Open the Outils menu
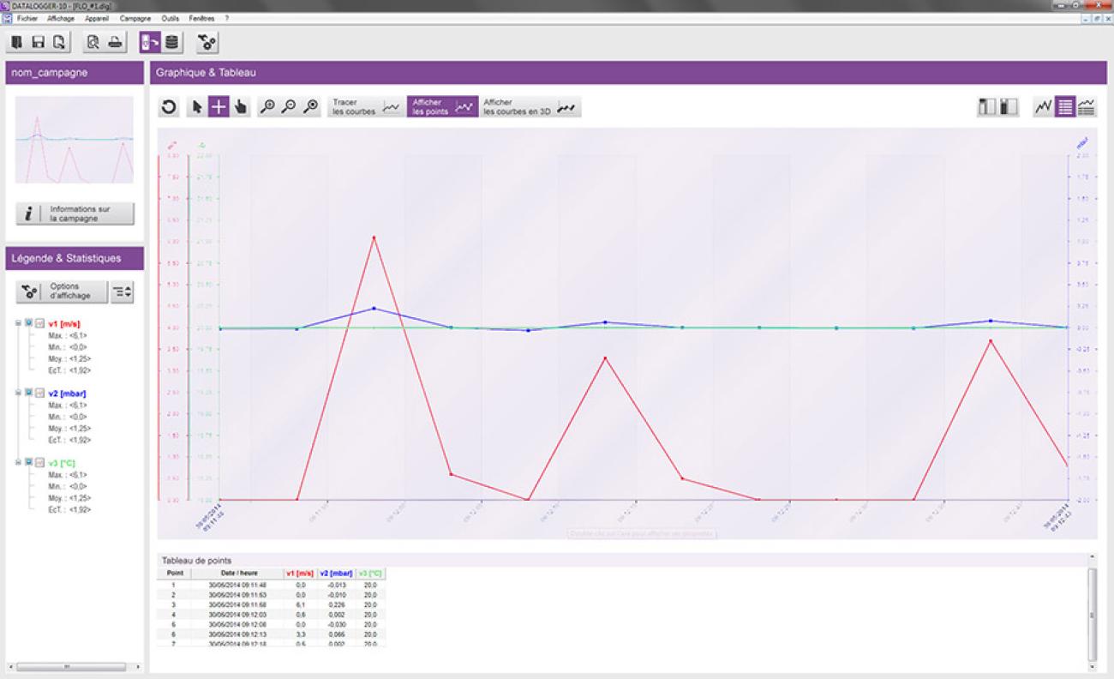 pyautogui.click(x=170, y=18)
